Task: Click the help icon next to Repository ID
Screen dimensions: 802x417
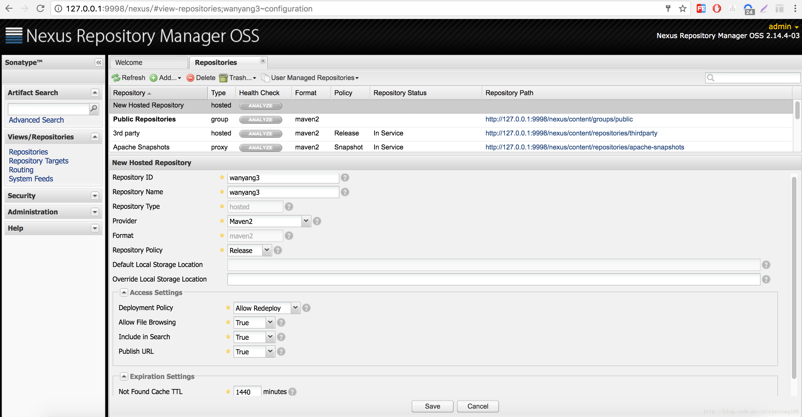Action: coord(345,177)
